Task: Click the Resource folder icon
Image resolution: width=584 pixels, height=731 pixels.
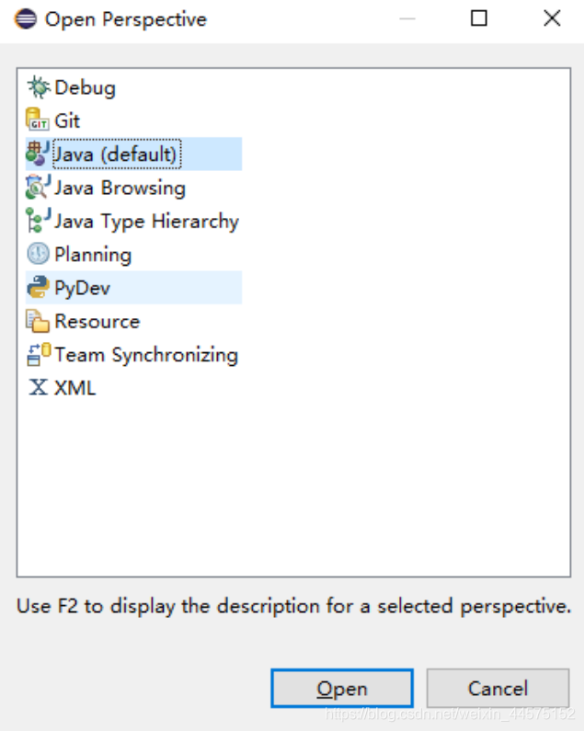Action: click(38, 321)
